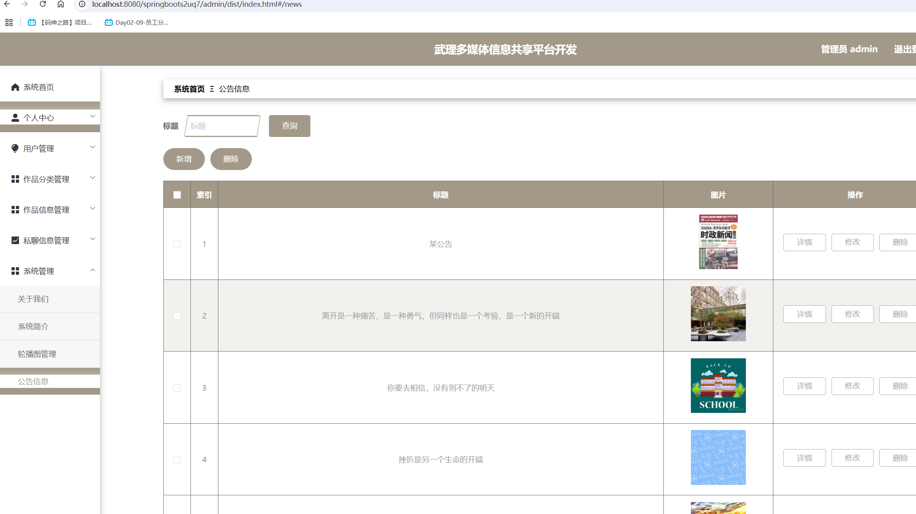
Task: Expand the 私聊信息管理 chevron
Action: click(92, 239)
